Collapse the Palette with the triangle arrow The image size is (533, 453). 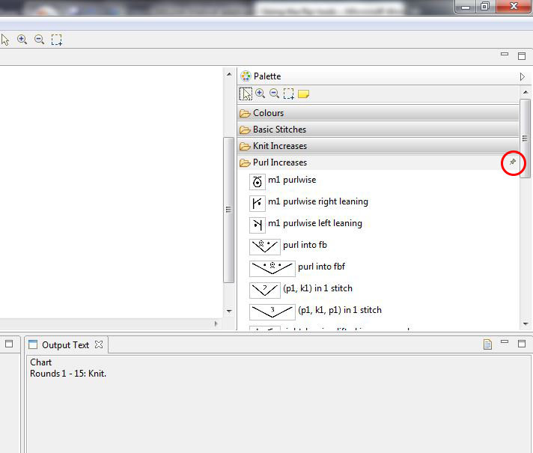(x=522, y=76)
